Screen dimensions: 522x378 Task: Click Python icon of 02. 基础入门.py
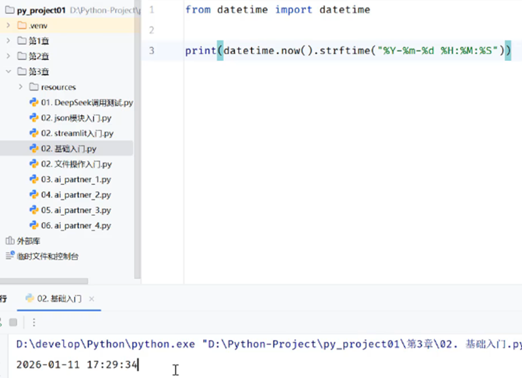pos(33,148)
